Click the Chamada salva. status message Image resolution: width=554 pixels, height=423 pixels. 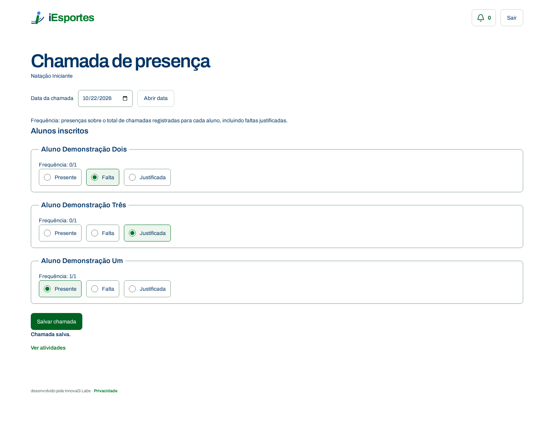tap(51, 334)
